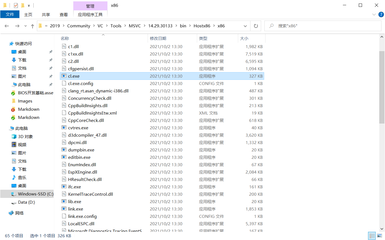Open the Properties icon in Quick Access Toolbar
This screenshot has height=240, width=385.
(x=16, y=5)
